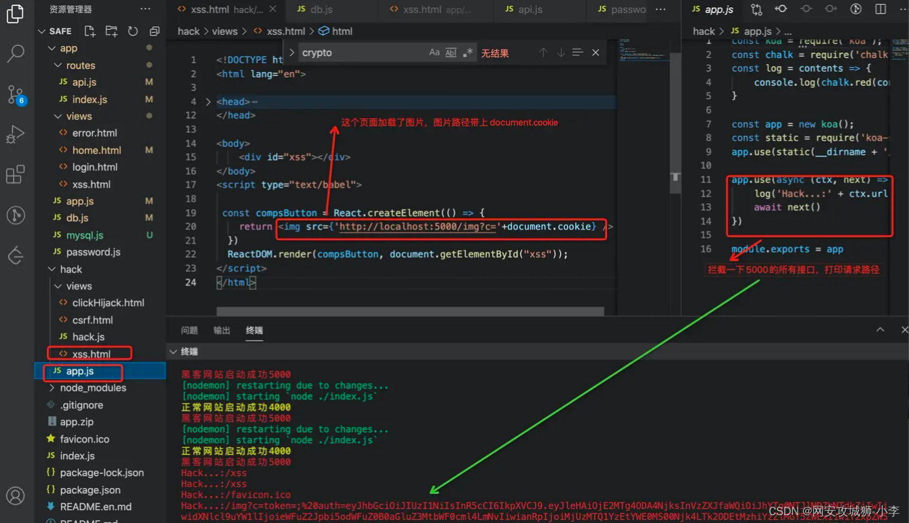Refresh the explorer file tree
909x523 pixels.
point(133,31)
